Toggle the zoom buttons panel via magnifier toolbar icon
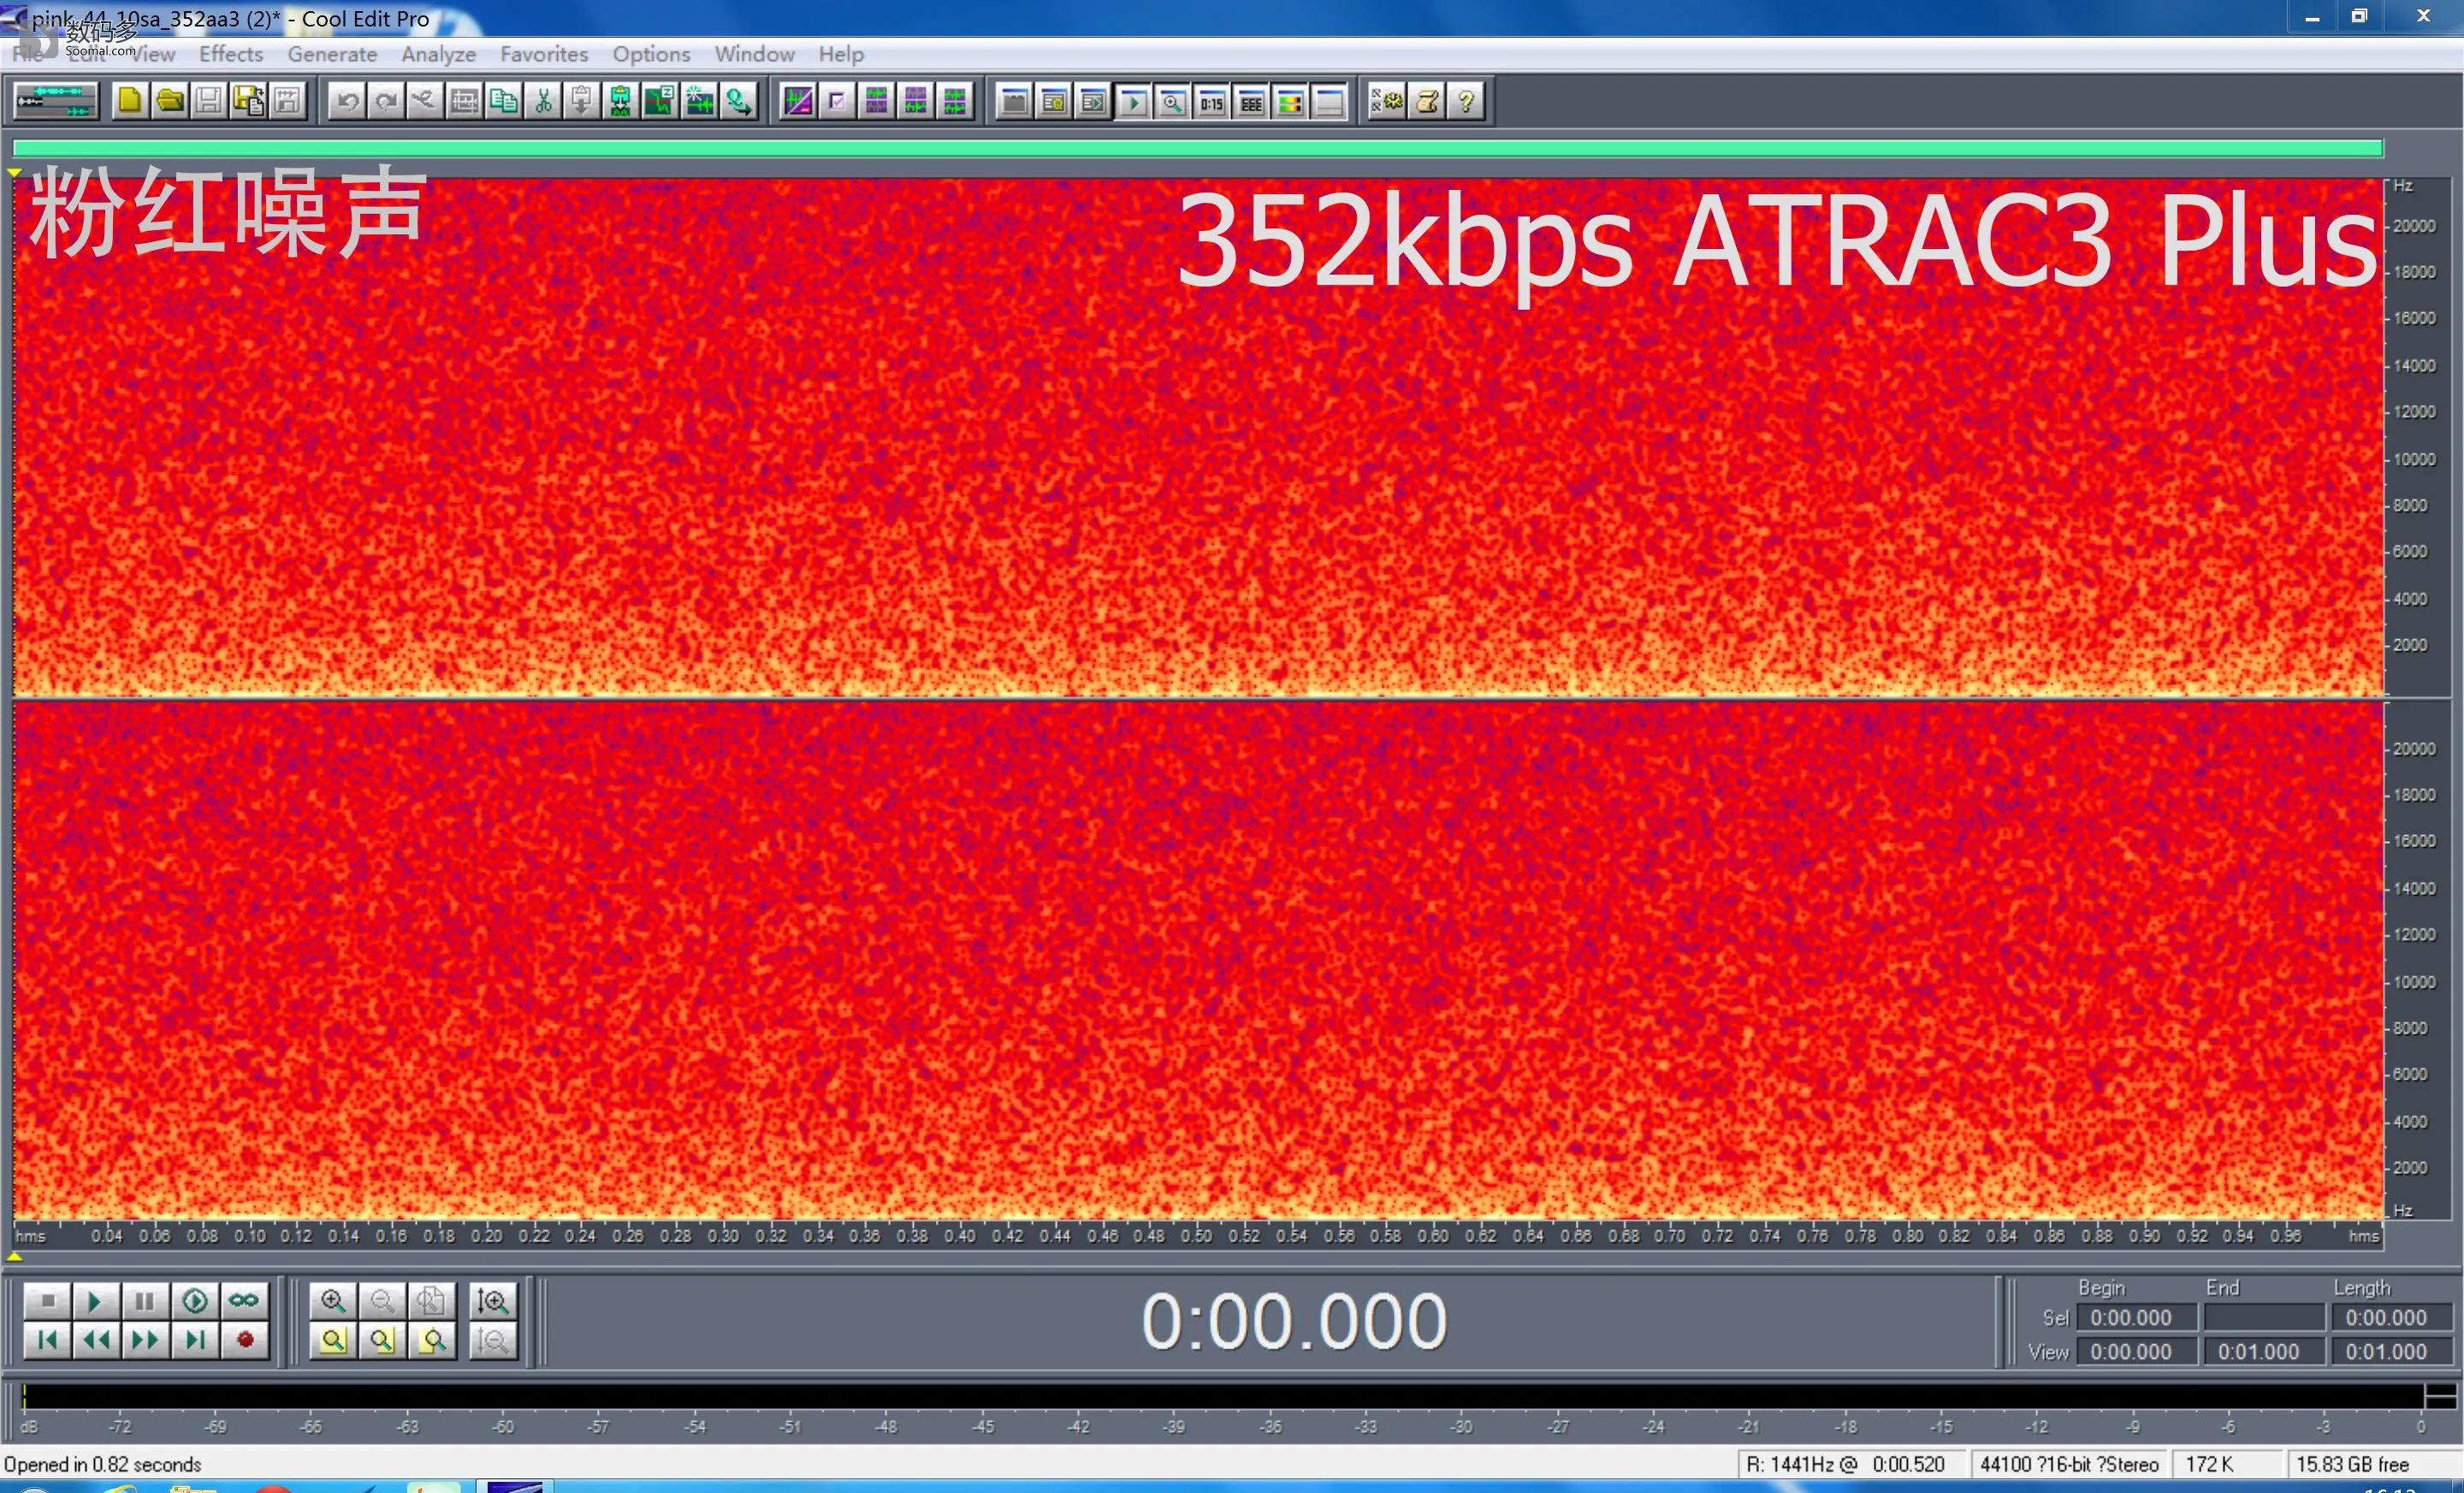This screenshot has height=1493, width=2464. pyautogui.click(x=1172, y=101)
